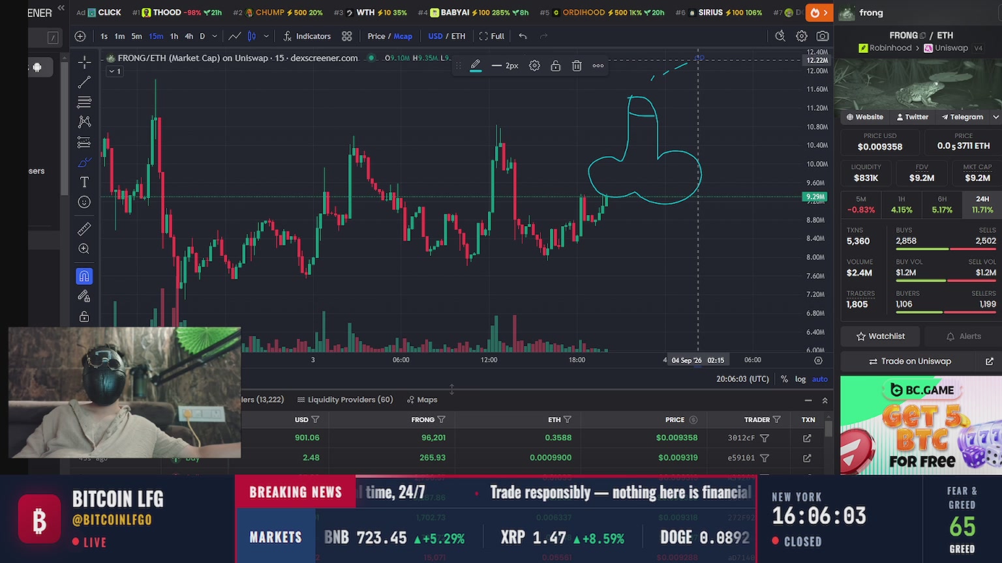Select the 24H stats tab
Image resolution: width=1002 pixels, height=563 pixels.
982,204
